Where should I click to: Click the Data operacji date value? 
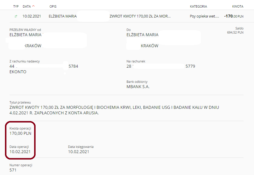20,152
